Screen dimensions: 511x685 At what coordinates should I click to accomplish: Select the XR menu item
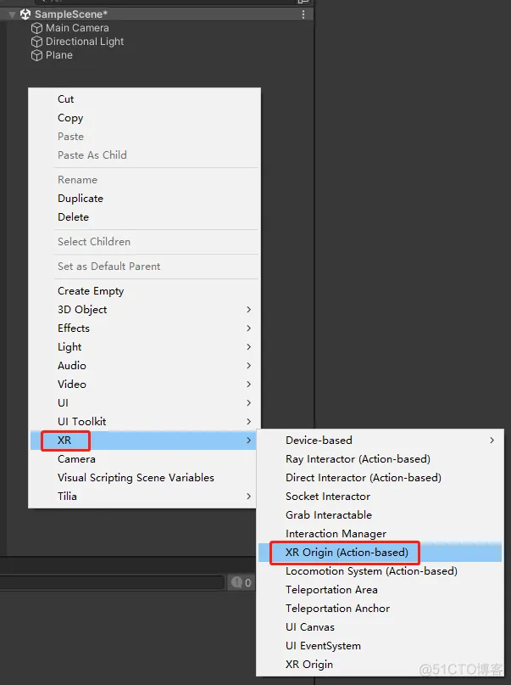pyautogui.click(x=144, y=441)
